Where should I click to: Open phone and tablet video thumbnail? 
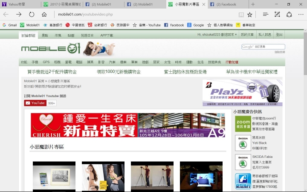click(54, 176)
